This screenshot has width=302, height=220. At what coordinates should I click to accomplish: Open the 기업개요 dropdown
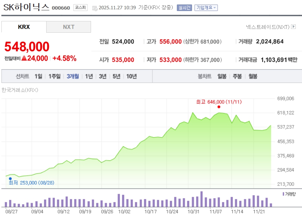(206, 8)
